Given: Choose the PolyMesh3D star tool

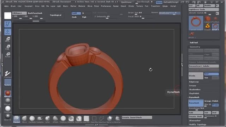Looking at the screenshot, I should 215,19.
